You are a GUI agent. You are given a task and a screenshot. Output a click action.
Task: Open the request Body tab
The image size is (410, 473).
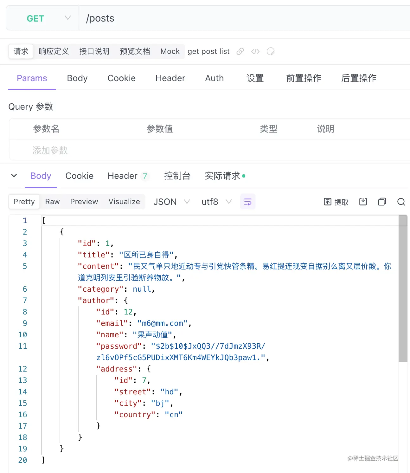click(77, 78)
